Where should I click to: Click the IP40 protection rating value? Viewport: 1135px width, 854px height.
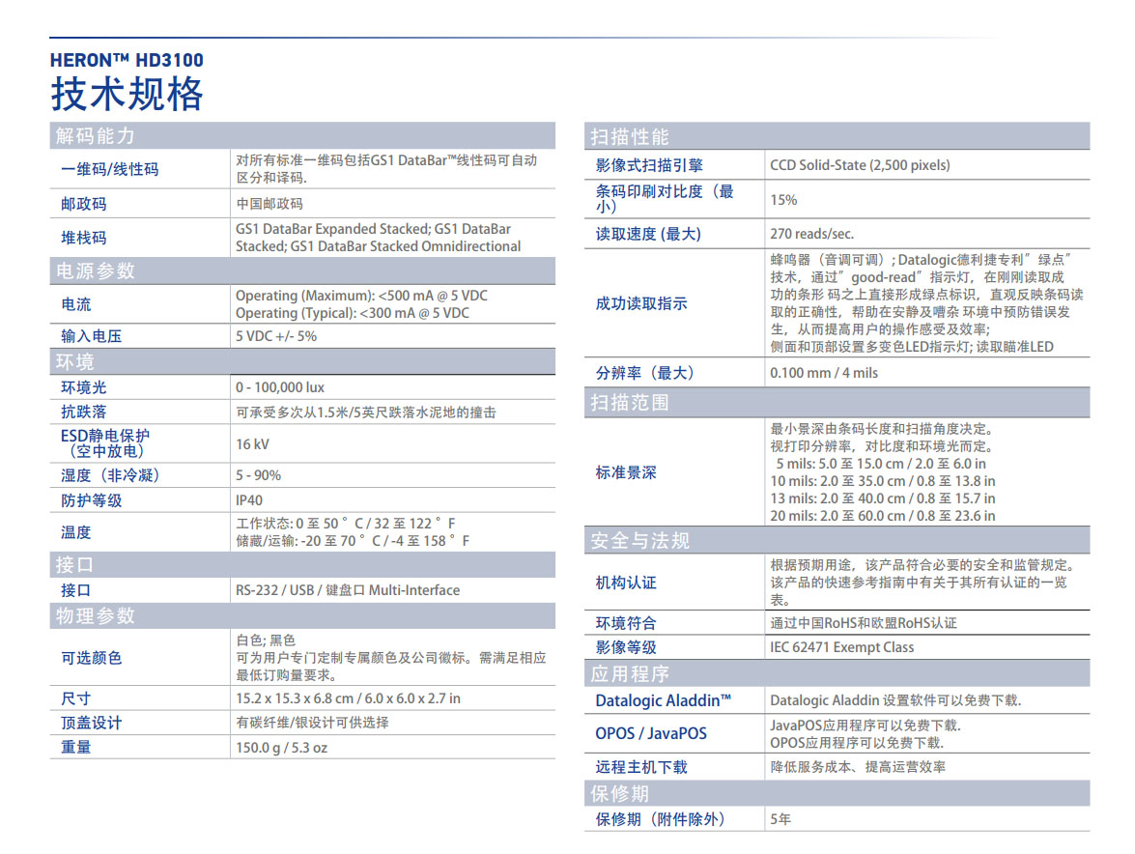pos(248,500)
